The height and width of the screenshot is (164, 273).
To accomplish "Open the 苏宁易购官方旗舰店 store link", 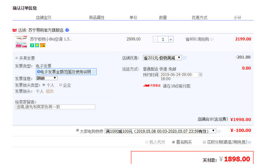I will (x=46, y=30).
